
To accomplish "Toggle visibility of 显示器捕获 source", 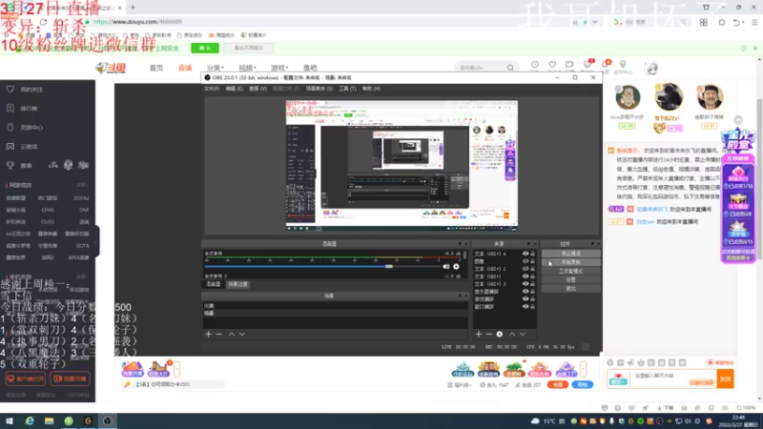I will click(526, 292).
